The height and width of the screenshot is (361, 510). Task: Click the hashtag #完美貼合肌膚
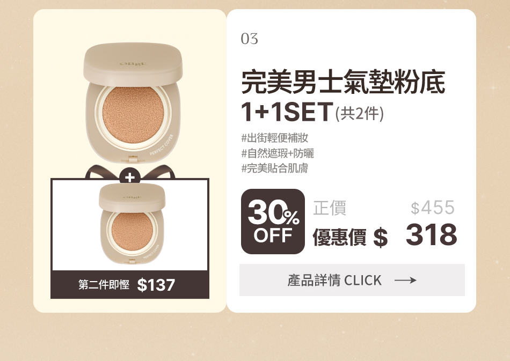point(274,168)
